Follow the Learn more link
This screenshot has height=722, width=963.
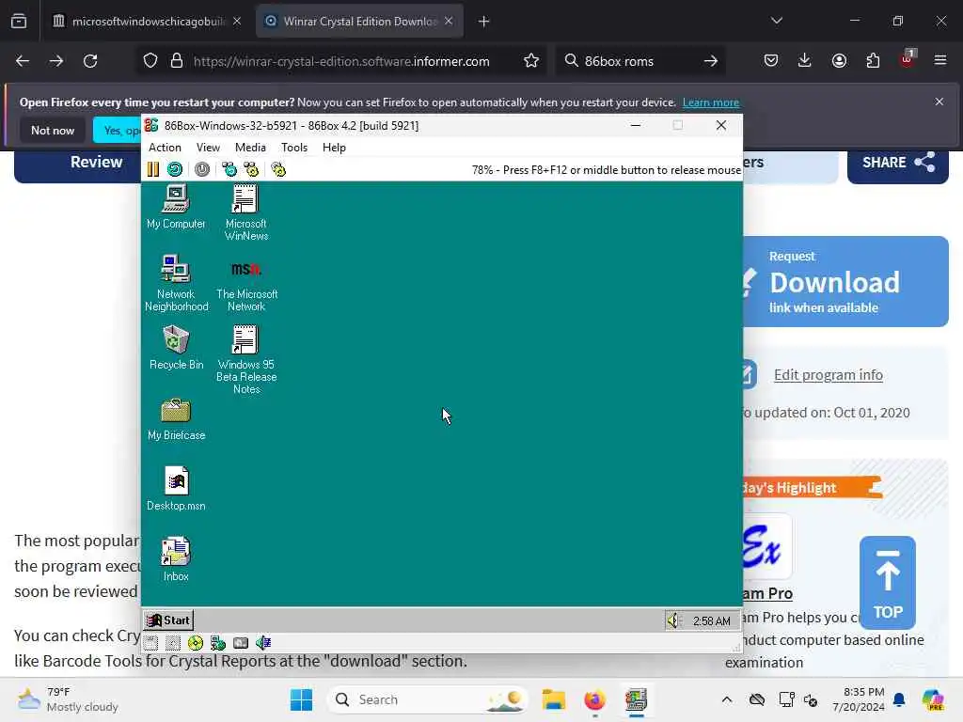click(x=711, y=102)
